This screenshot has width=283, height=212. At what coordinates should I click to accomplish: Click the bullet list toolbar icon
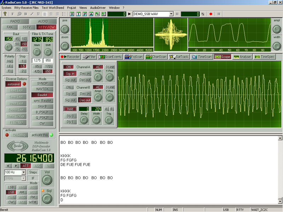(64, 14)
